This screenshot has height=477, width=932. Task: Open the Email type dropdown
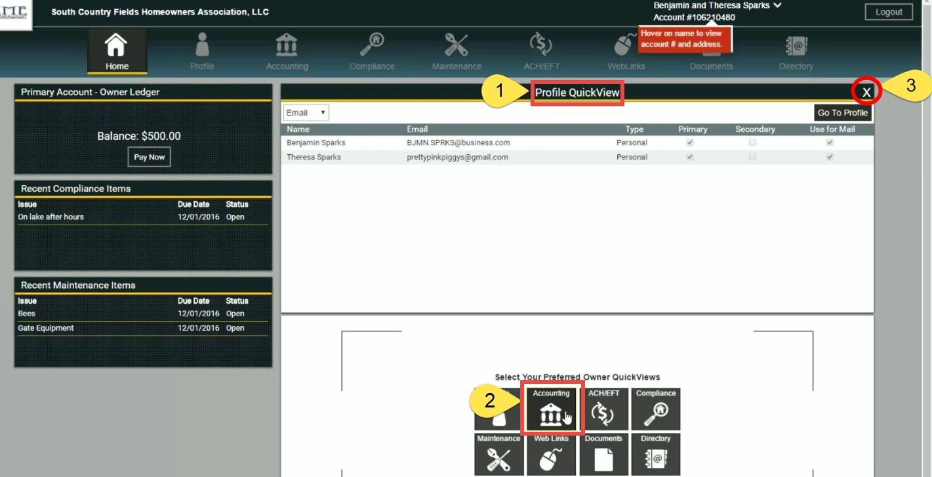(x=304, y=112)
